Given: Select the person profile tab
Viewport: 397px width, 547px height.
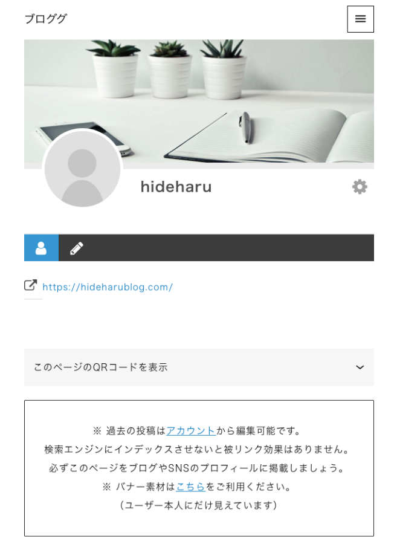Looking at the screenshot, I should tap(41, 248).
